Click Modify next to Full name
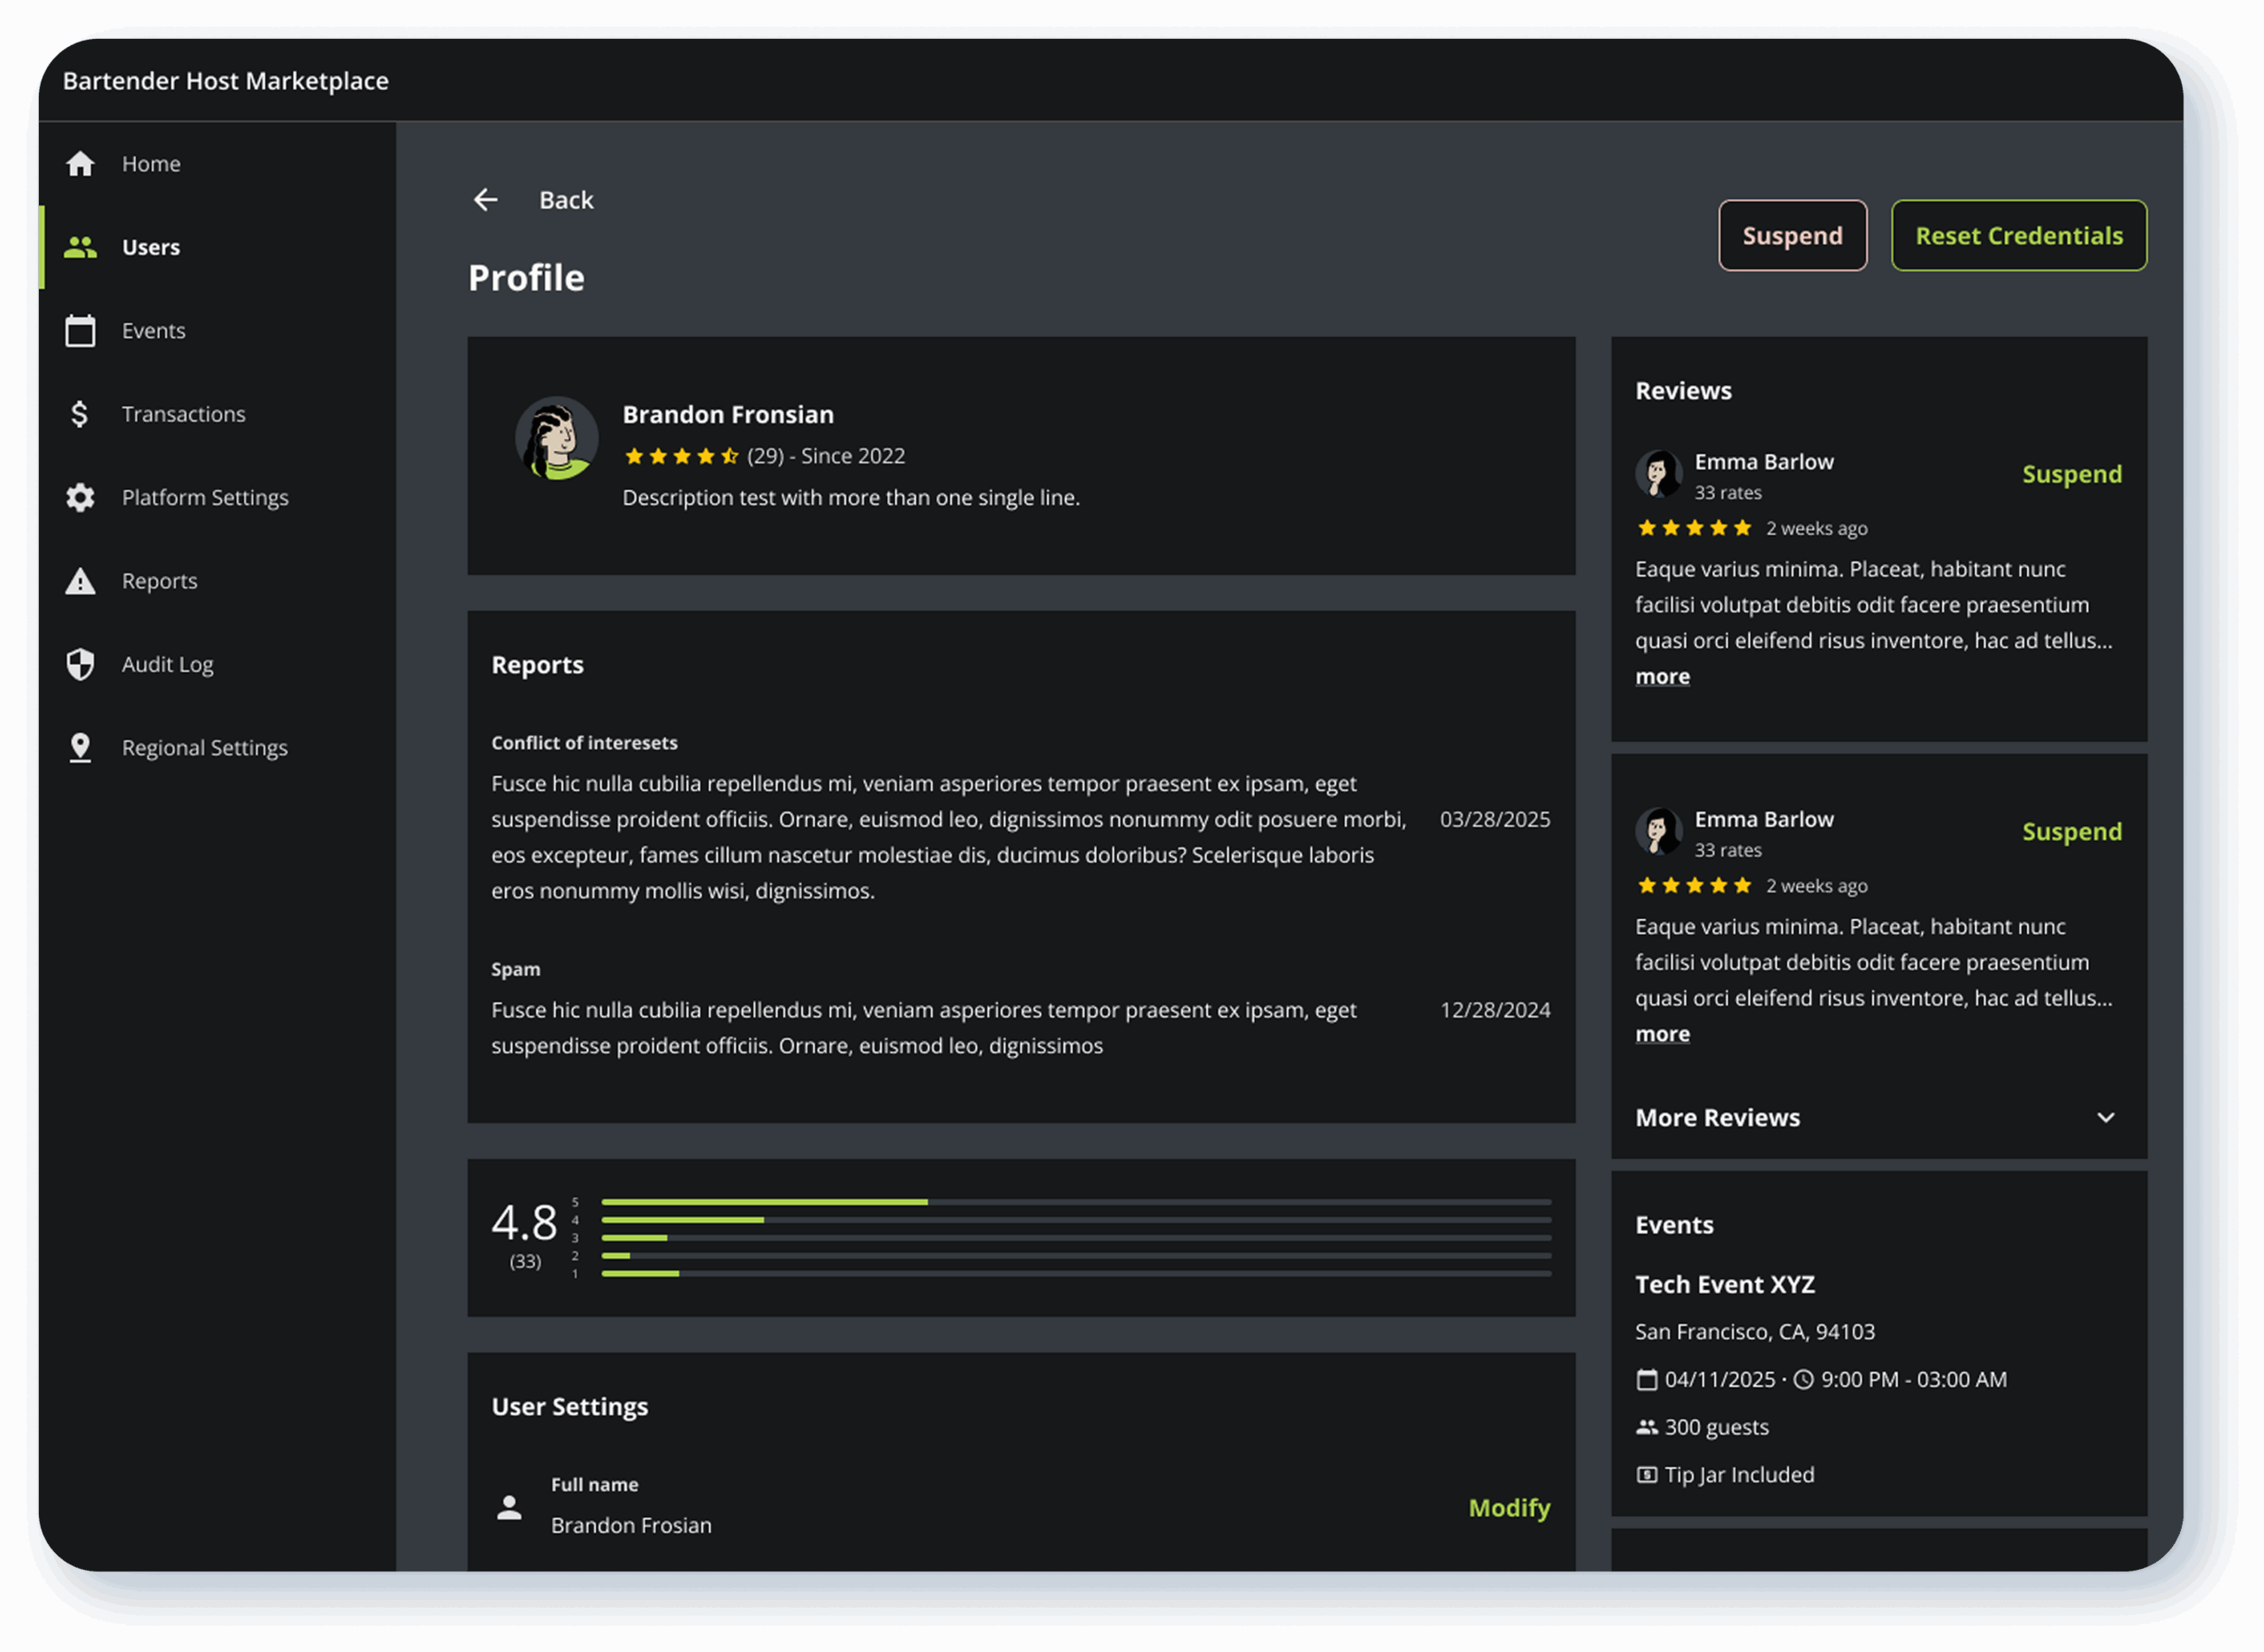 point(1509,1508)
